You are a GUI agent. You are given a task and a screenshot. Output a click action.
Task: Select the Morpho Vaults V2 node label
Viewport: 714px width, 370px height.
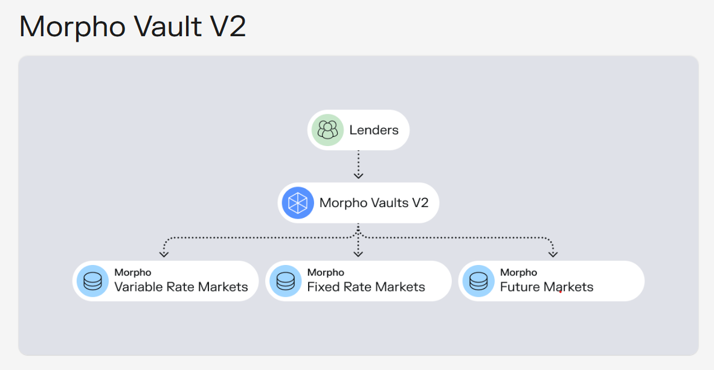point(374,203)
